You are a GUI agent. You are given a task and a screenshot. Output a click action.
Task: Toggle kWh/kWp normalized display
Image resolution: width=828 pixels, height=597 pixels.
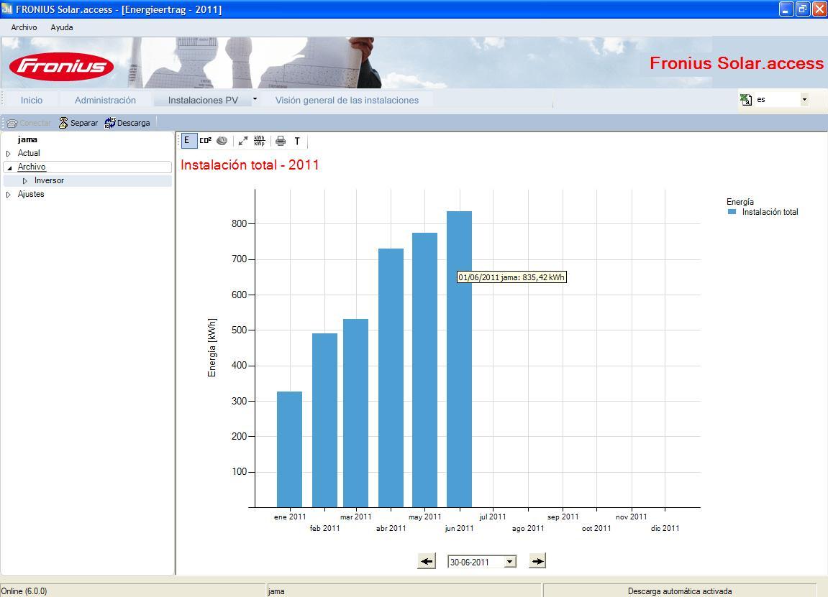coord(259,141)
